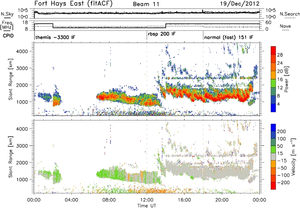Screen dimensions: 300x208
Task: Click the 'rbsp 200 IF' CPID text
Action: point(162,34)
